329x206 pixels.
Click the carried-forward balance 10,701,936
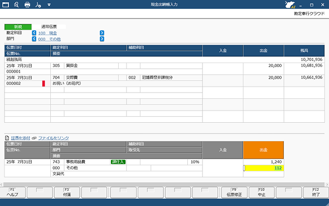pyautogui.click(x=312, y=60)
